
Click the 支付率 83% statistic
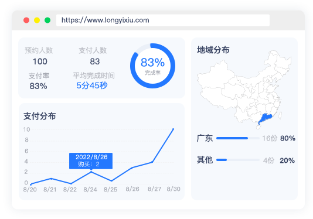click(38, 86)
